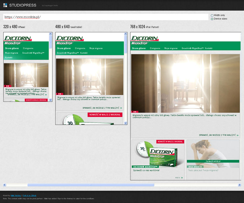Image resolution: width=244 pixels, height=203 pixels.
Task: Click the 320 x 480 iPhone heading
Action: (14, 27)
